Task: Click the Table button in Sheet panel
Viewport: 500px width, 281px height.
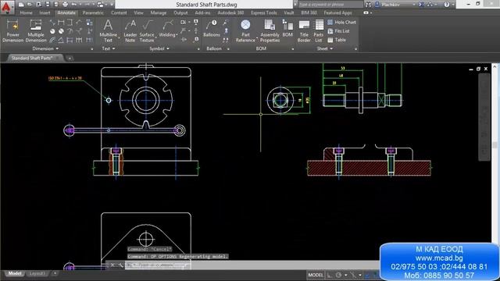Action: tap(337, 40)
